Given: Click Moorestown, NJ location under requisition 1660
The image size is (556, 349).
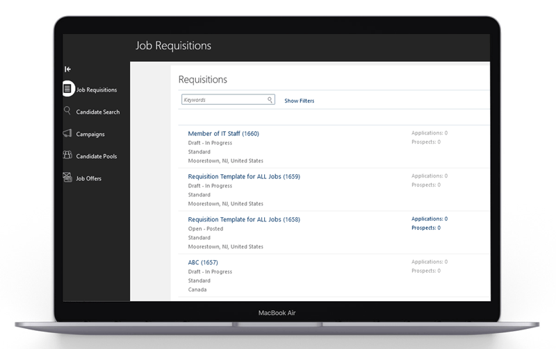Looking at the screenshot, I should point(225,161).
